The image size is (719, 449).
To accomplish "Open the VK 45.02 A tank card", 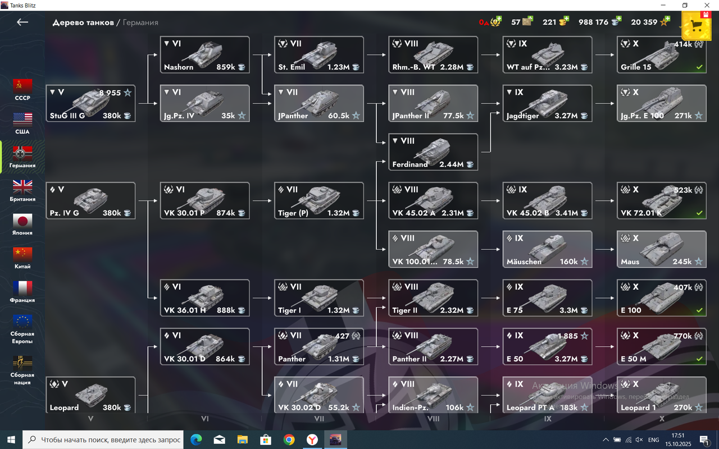I will click(433, 200).
